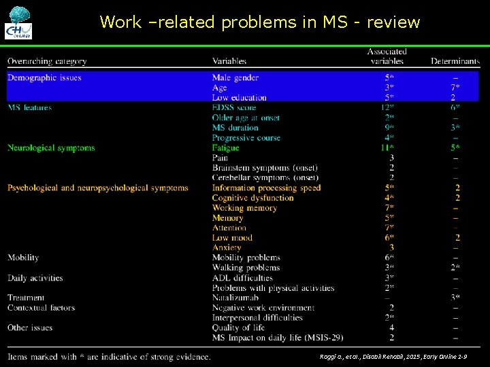The width and height of the screenshot is (490, 367).
Task: Select the '9*' value for MS duration
Action: point(389,128)
